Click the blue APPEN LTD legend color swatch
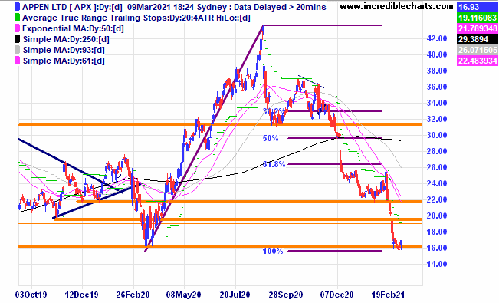This screenshot has height=303, width=499. point(17,7)
